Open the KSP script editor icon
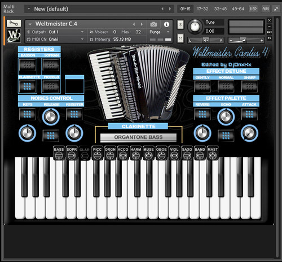 click(253, 9)
